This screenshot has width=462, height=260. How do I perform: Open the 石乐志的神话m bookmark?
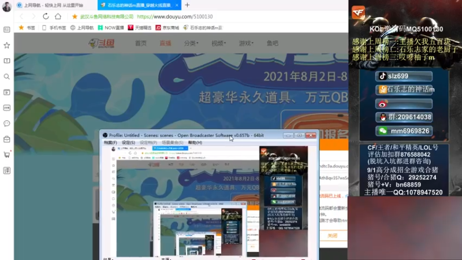(x=203, y=28)
